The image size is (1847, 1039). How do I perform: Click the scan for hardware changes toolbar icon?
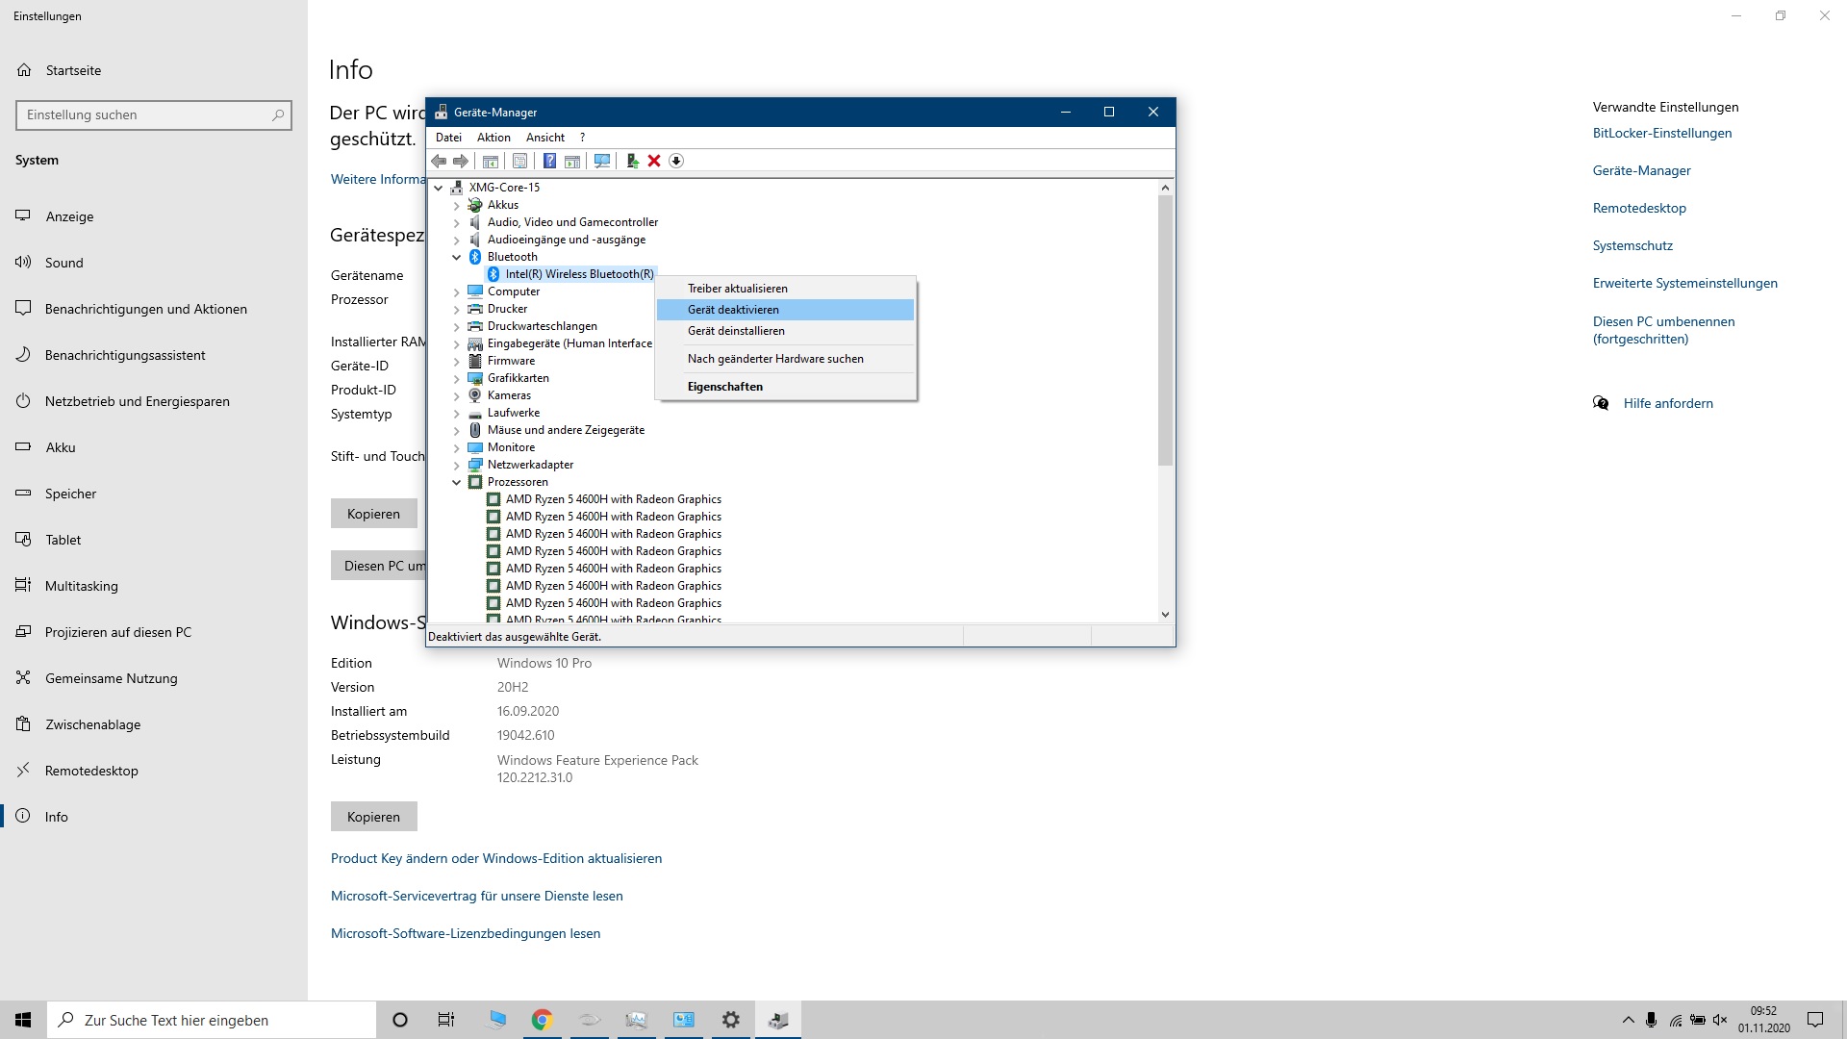tap(602, 161)
